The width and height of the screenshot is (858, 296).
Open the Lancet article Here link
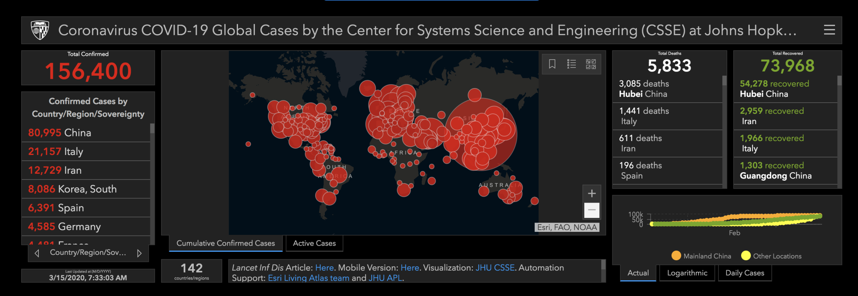pyautogui.click(x=324, y=268)
